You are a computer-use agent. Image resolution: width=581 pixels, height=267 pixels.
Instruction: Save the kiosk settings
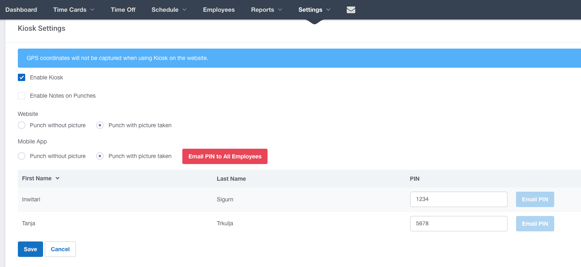pyautogui.click(x=30, y=249)
